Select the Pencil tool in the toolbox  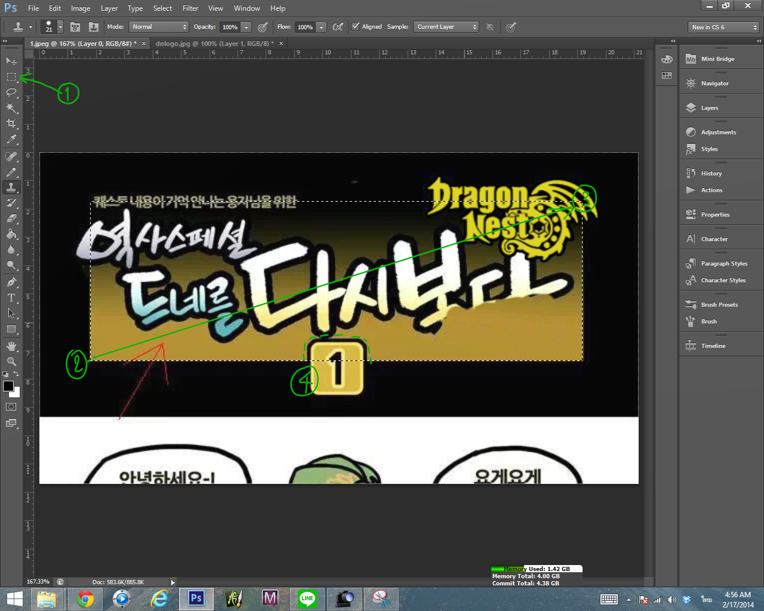pos(11,172)
